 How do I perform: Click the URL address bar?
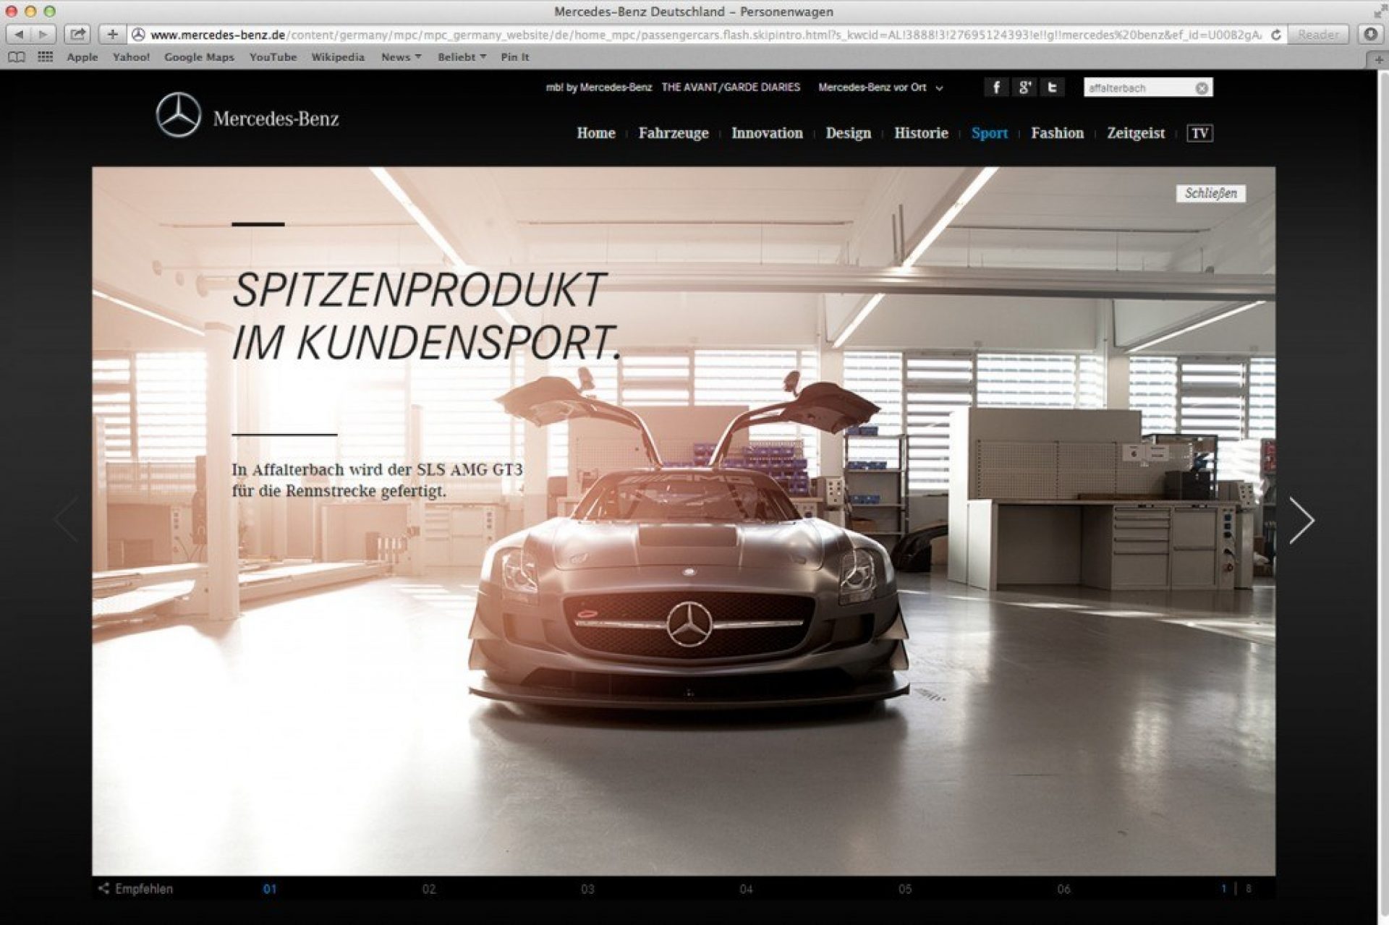[x=705, y=35]
